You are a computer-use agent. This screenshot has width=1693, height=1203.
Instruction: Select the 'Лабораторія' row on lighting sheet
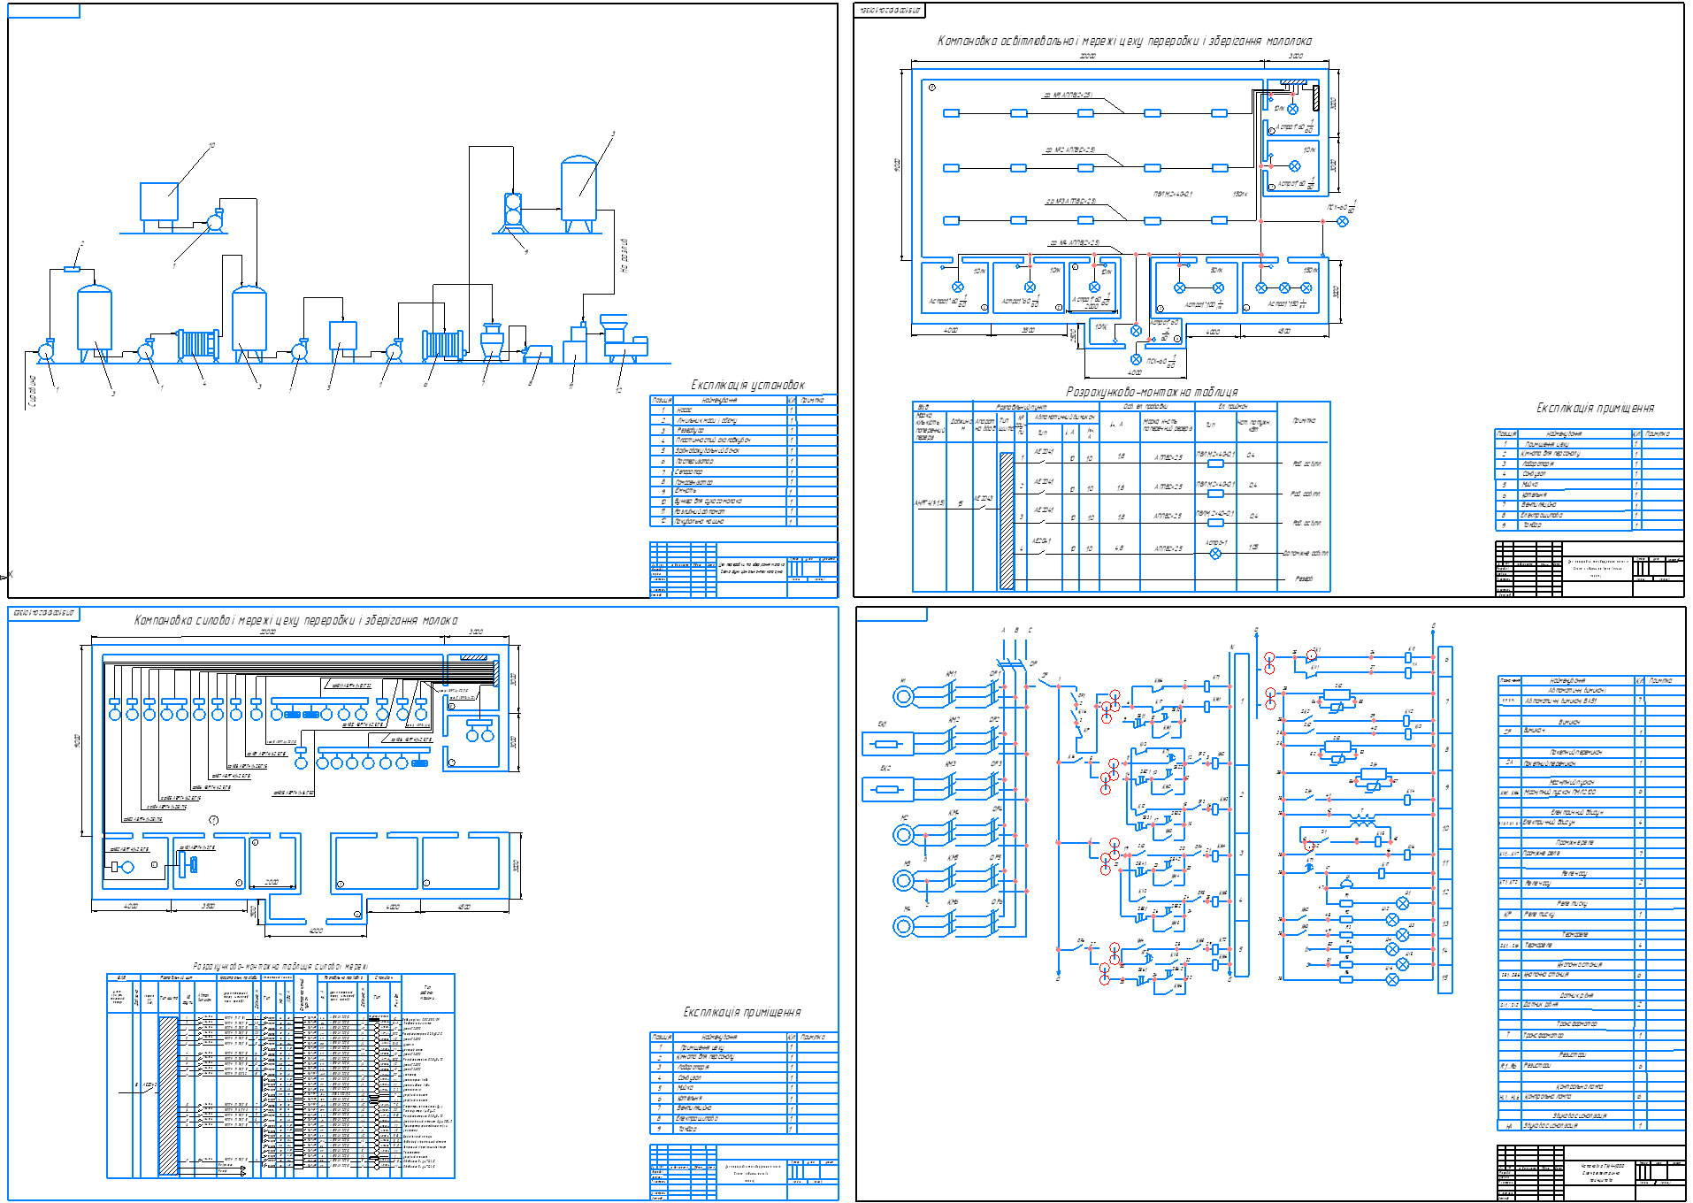[x=1589, y=464]
